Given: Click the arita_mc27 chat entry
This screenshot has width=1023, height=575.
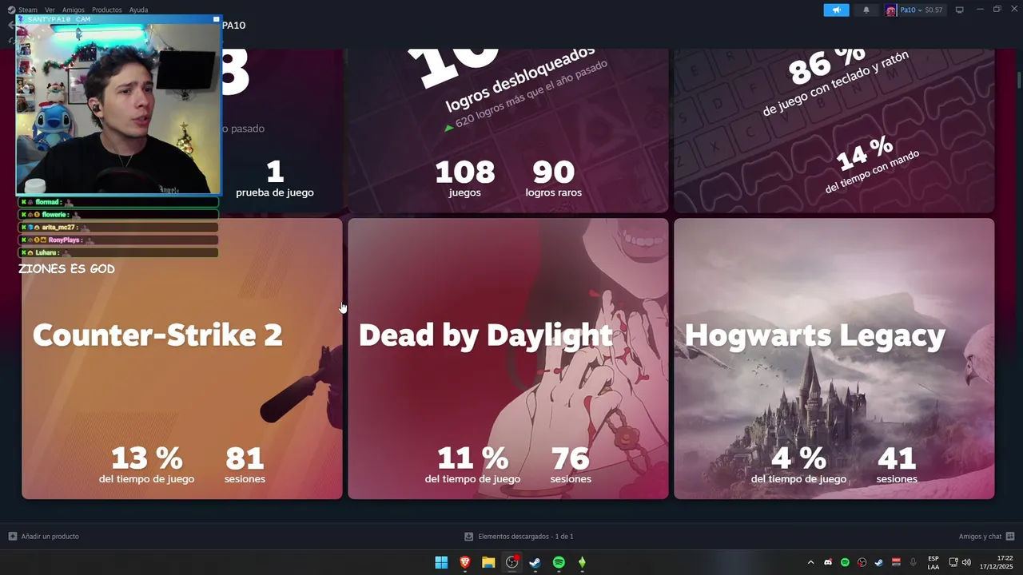Looking at the screenshot, I should (118, 228).
